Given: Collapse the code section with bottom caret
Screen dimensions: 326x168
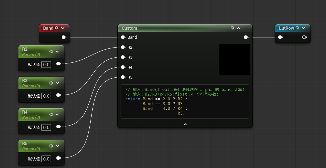Looking at the screenshot, I should pos(185,124).
